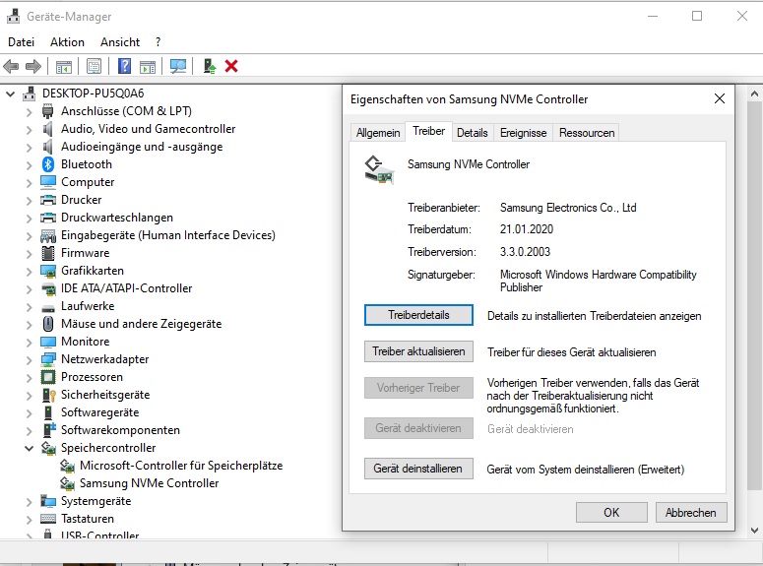Click the blue Help question mark icon

tap(125, 66)
